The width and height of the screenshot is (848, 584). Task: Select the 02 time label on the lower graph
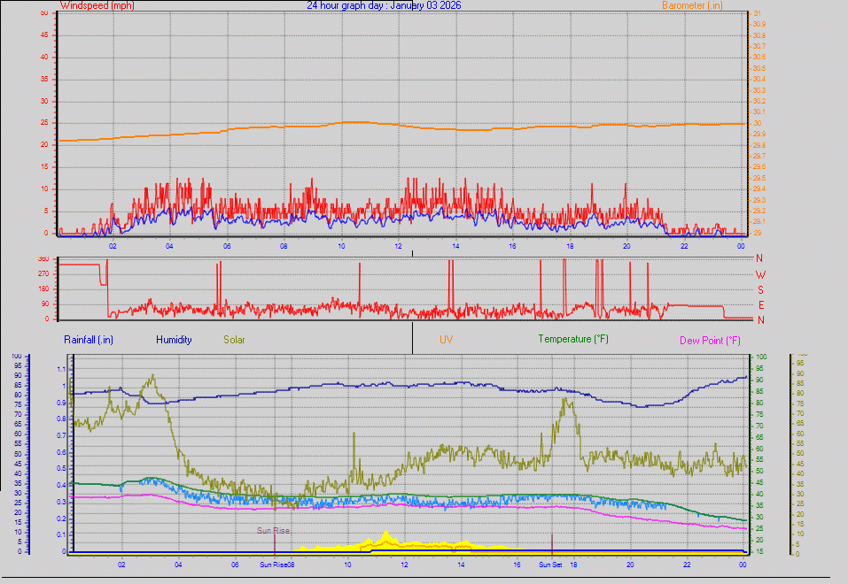120,564
